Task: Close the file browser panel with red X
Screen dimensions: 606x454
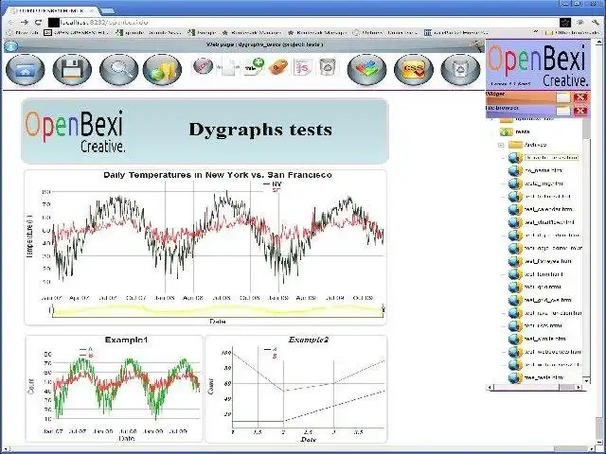Action: coord(580,112)
